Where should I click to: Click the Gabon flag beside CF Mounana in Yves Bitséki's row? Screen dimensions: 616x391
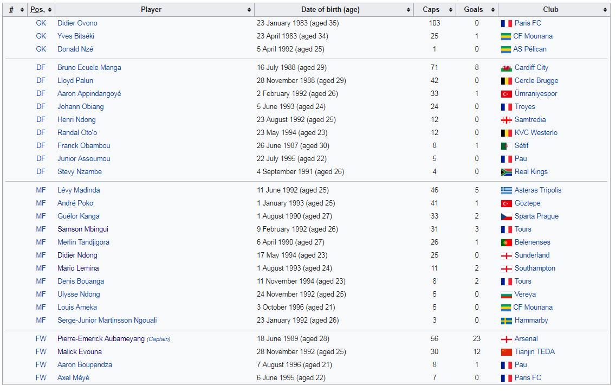pos(506,36)
